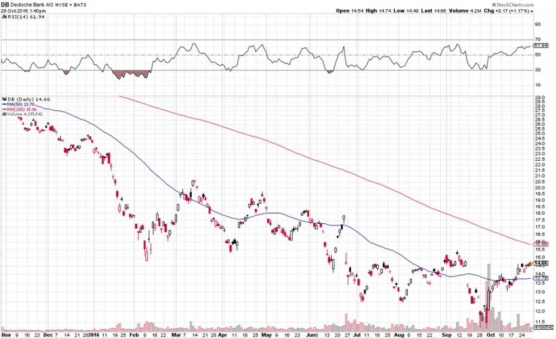556x339 pixels.
Task: Click the Oct label on the date axis
Action: click(x=491, y=335)
